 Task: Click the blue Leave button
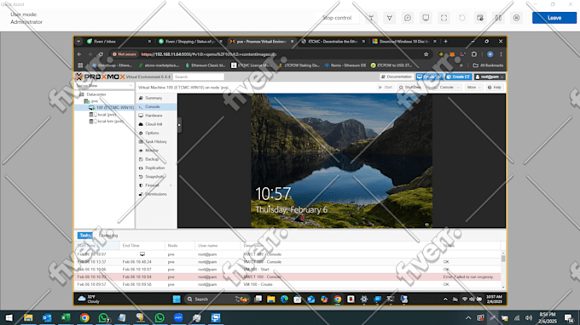click(x=554, y=18)
